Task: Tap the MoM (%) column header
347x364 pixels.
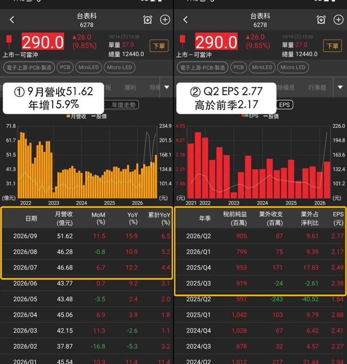Action: (x=98, y=218)
